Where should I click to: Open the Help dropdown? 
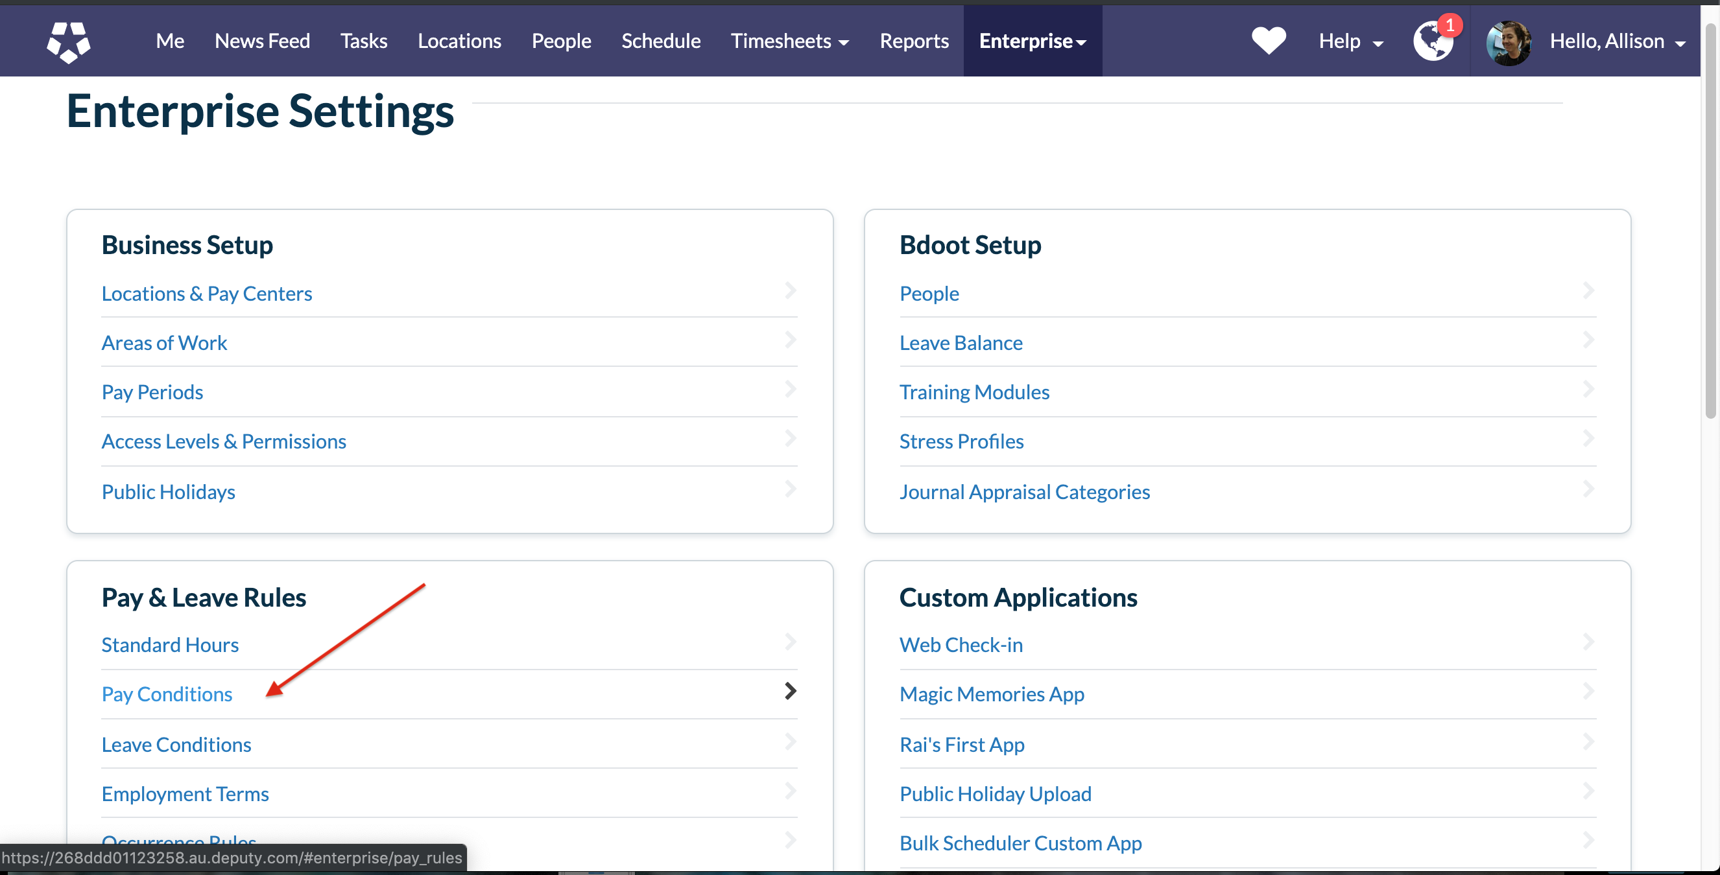(1350, 41)
